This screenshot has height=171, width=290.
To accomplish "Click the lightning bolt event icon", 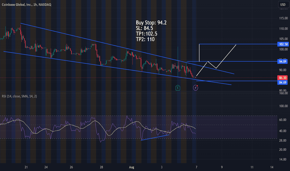I will 195,88.
